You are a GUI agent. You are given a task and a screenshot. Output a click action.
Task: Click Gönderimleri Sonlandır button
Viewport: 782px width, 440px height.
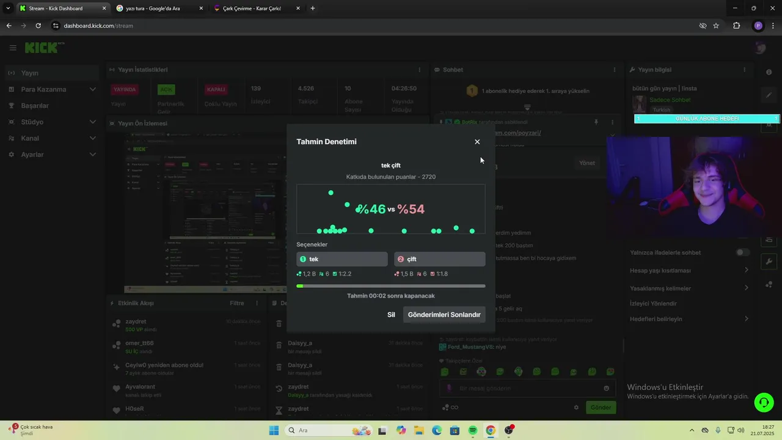(444, 315)
